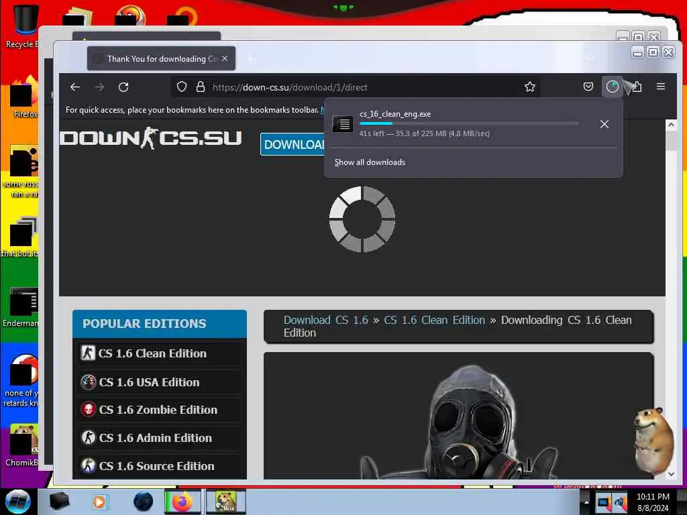This screenshot has height=515, width=687.
Task: Cancel the cs_16_clean_eng.exe download
Action: 604,124
